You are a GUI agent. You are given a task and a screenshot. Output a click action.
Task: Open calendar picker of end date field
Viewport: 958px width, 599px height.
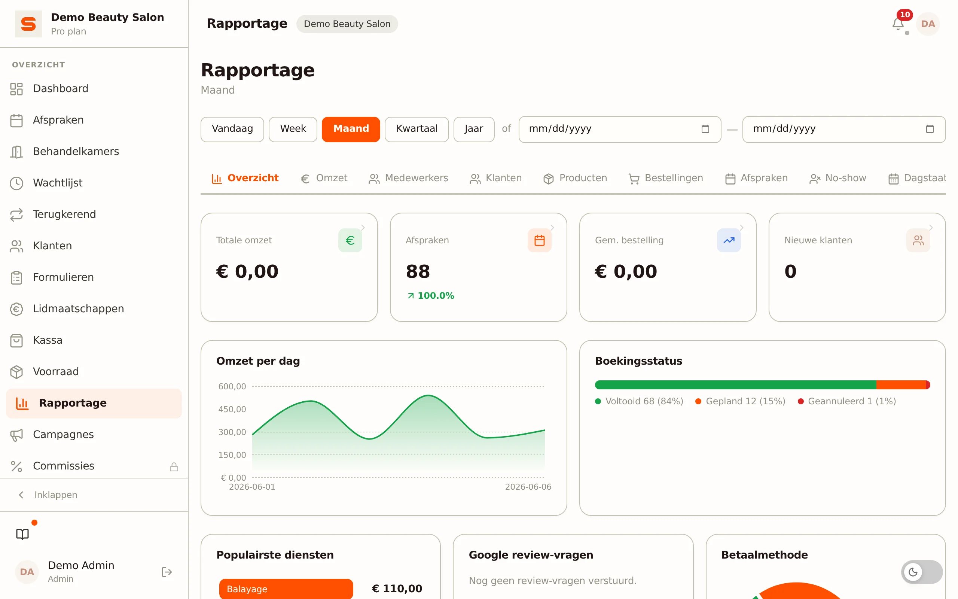pyautogui.click(x=930, y=129)
